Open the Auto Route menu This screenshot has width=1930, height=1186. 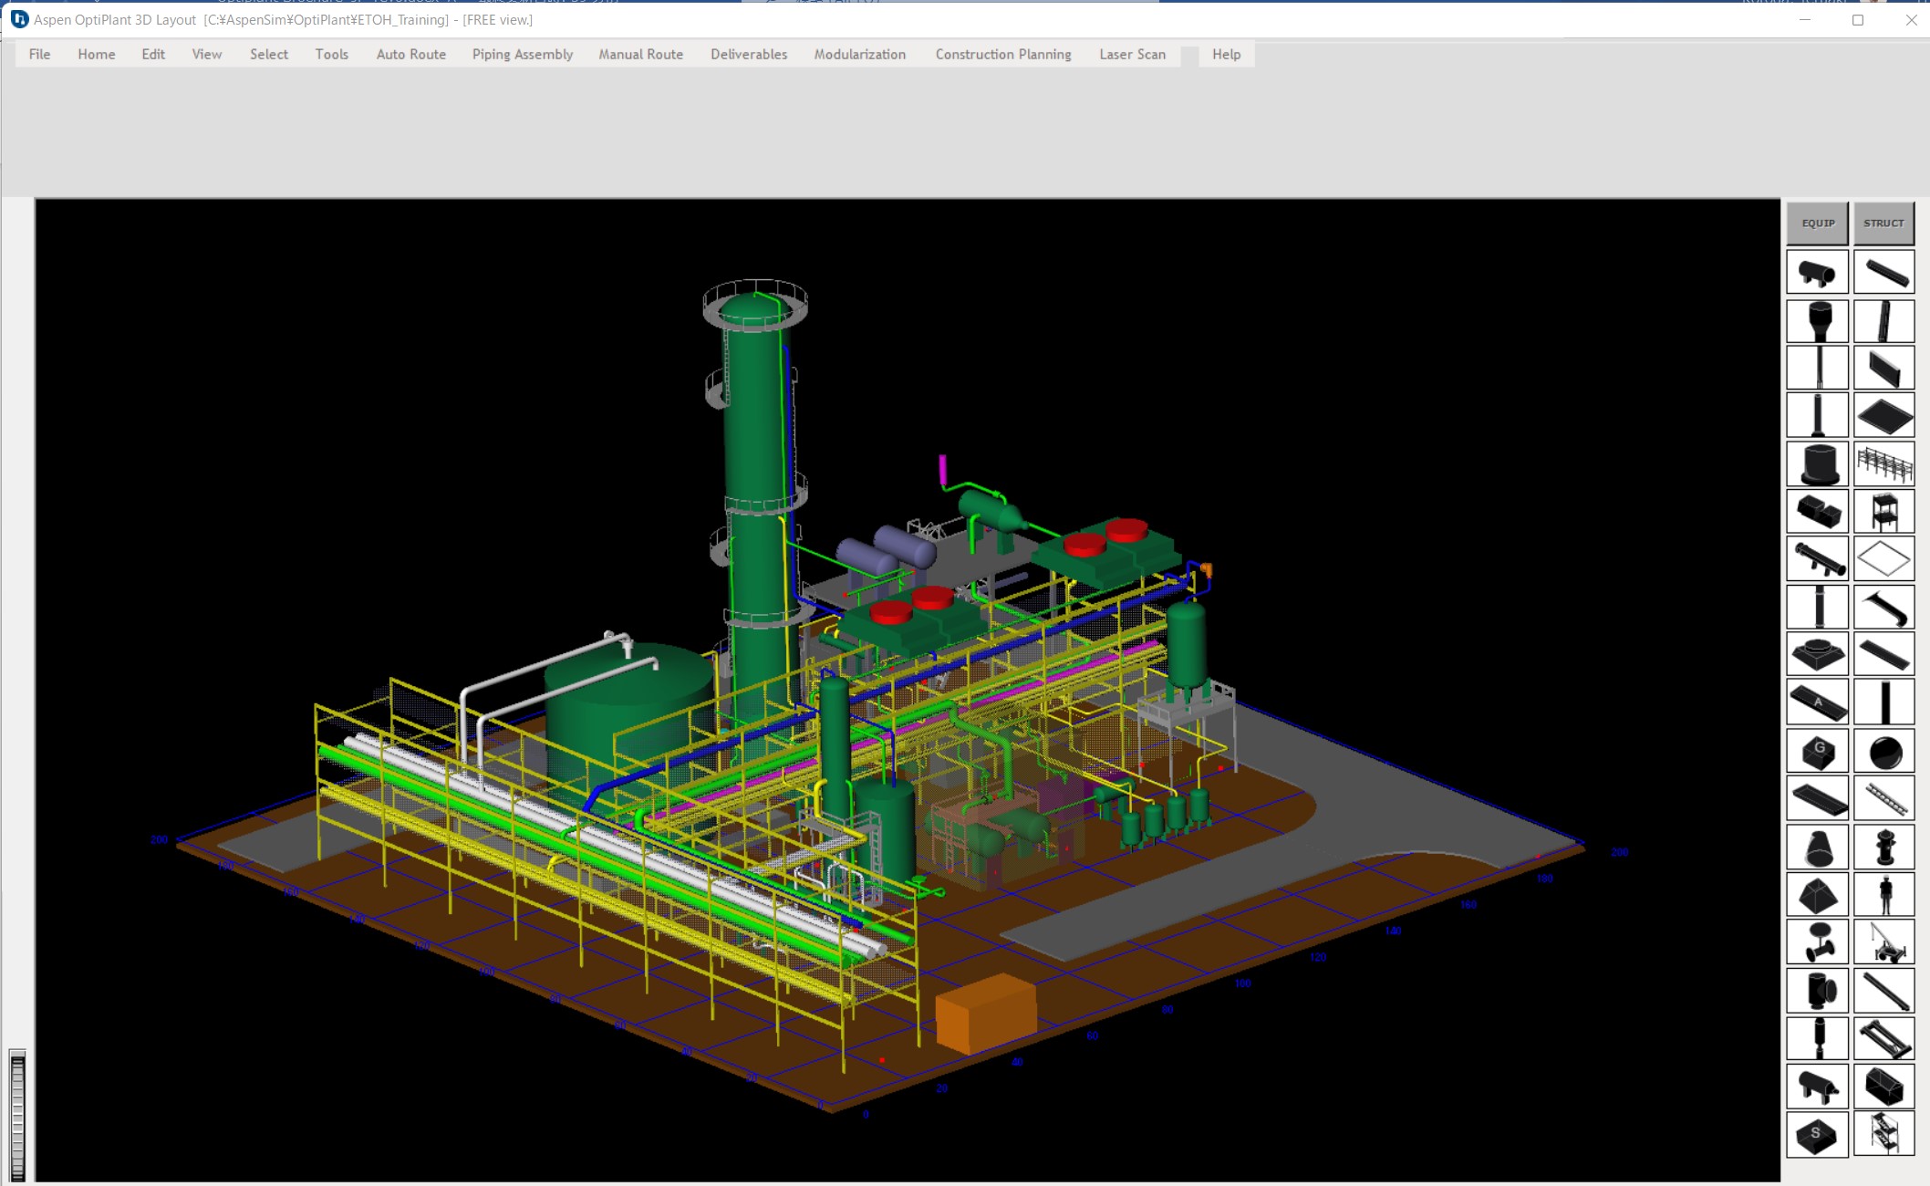tap(410, 54)
